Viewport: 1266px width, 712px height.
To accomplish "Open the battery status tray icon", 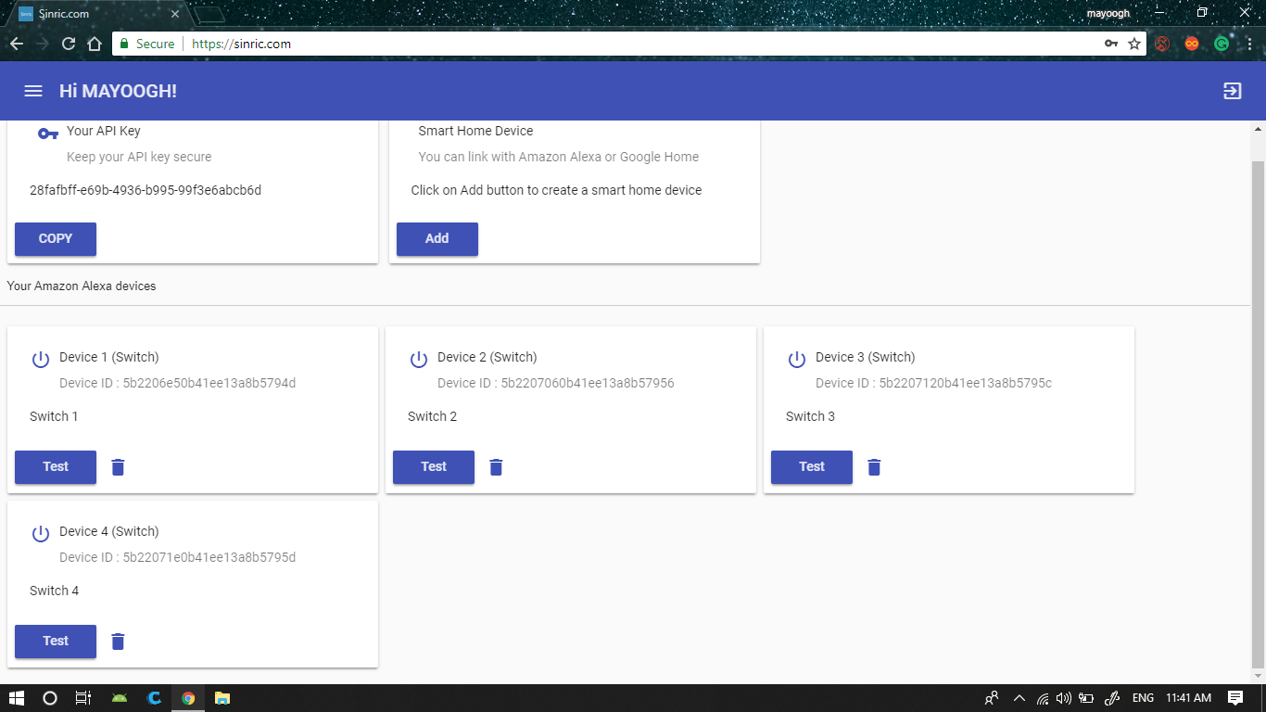I will (1086, 698).
